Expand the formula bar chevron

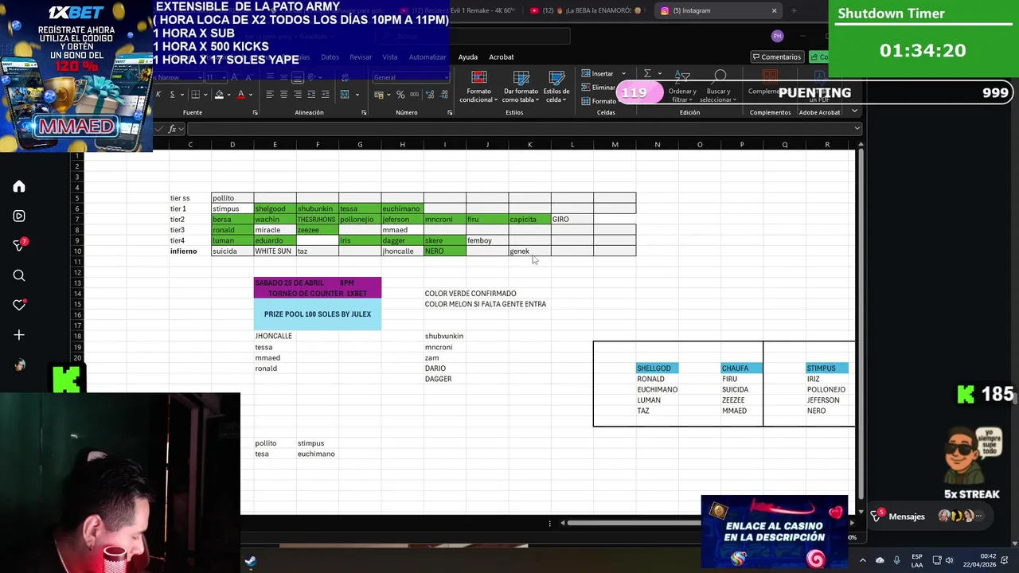tap(857, 129)
